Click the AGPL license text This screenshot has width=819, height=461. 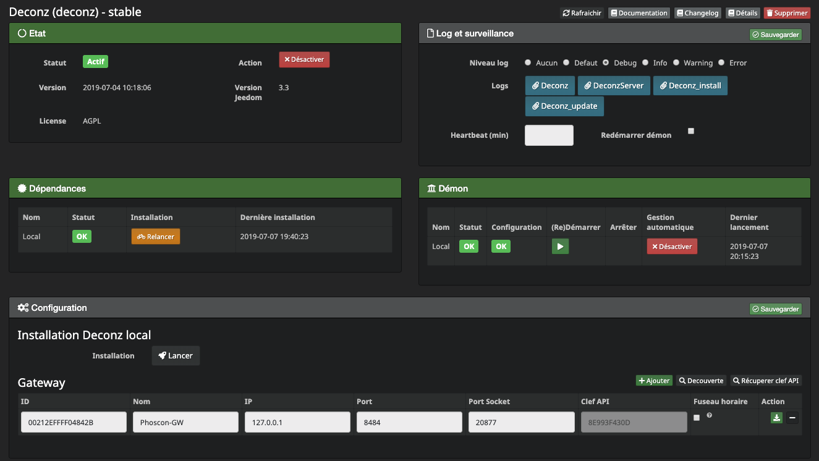pyautogui.click(x=91, y=121)
